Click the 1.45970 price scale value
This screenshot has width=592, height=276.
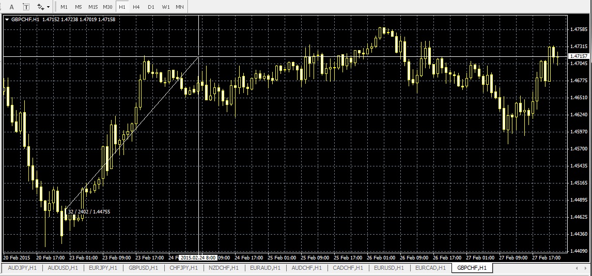(x=579, y=132)
